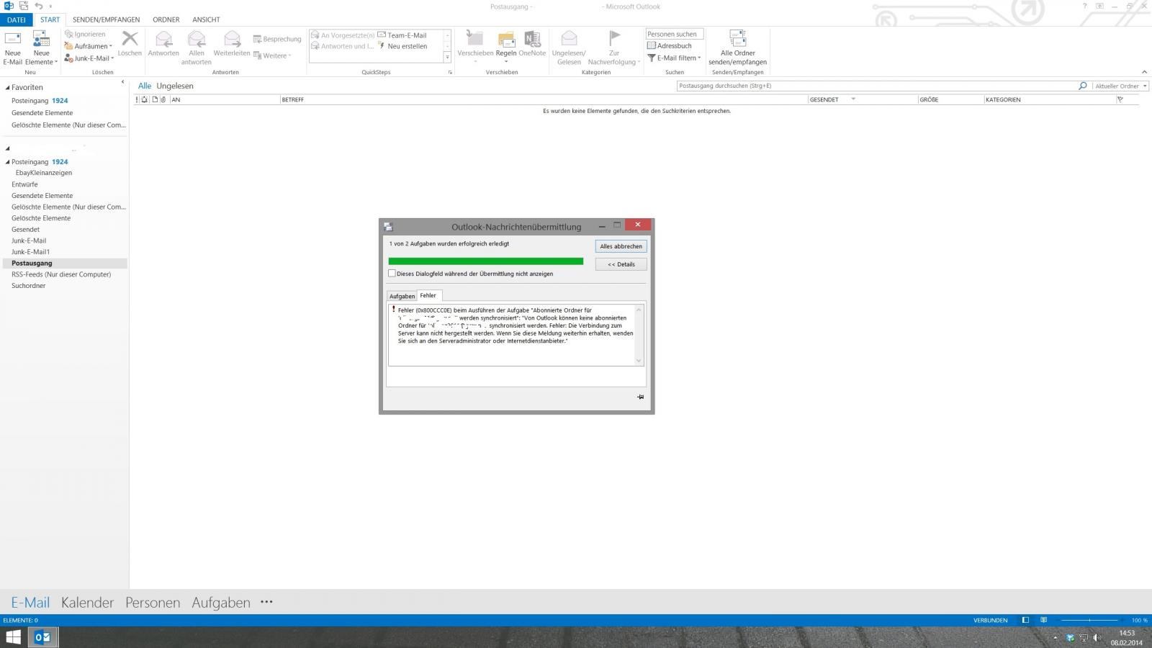Click the Ignorieren ribbon button
1152x648 pixels.
(x=85, y=34)
